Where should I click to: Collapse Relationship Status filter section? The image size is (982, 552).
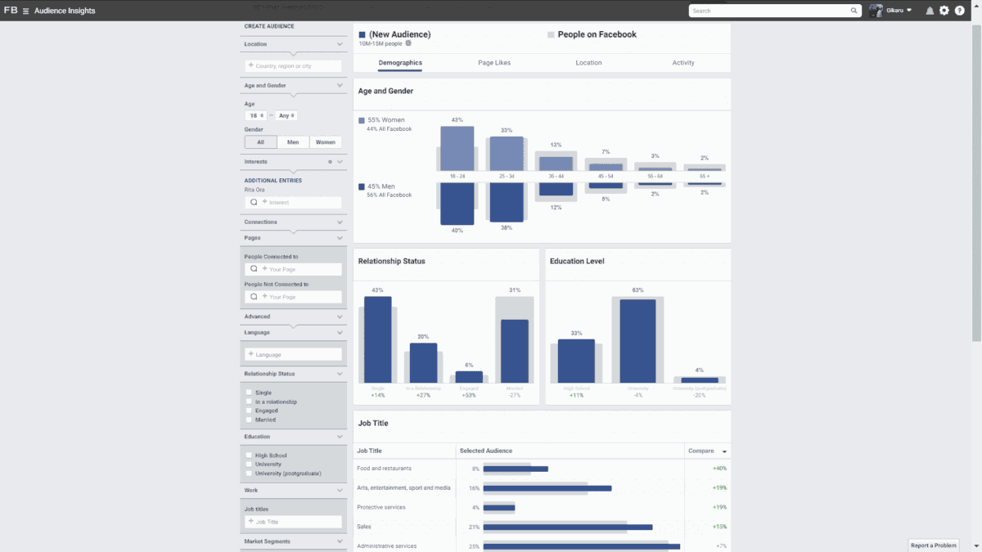(340, 374)
